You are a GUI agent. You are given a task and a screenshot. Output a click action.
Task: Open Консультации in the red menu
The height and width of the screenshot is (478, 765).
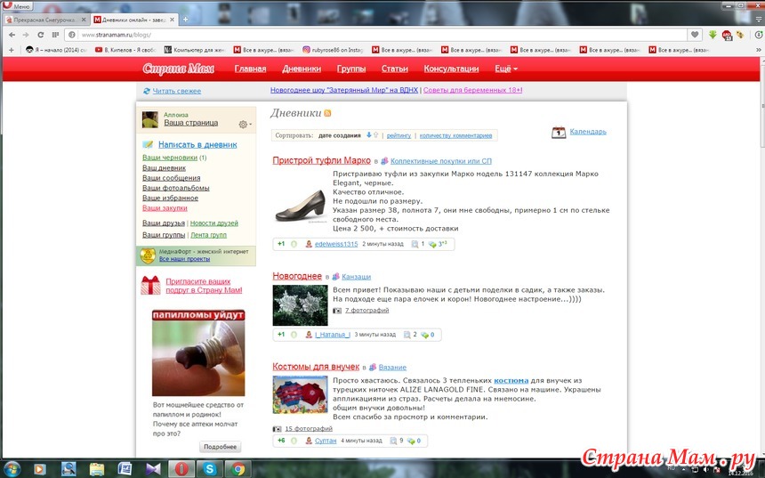[451, 69]
